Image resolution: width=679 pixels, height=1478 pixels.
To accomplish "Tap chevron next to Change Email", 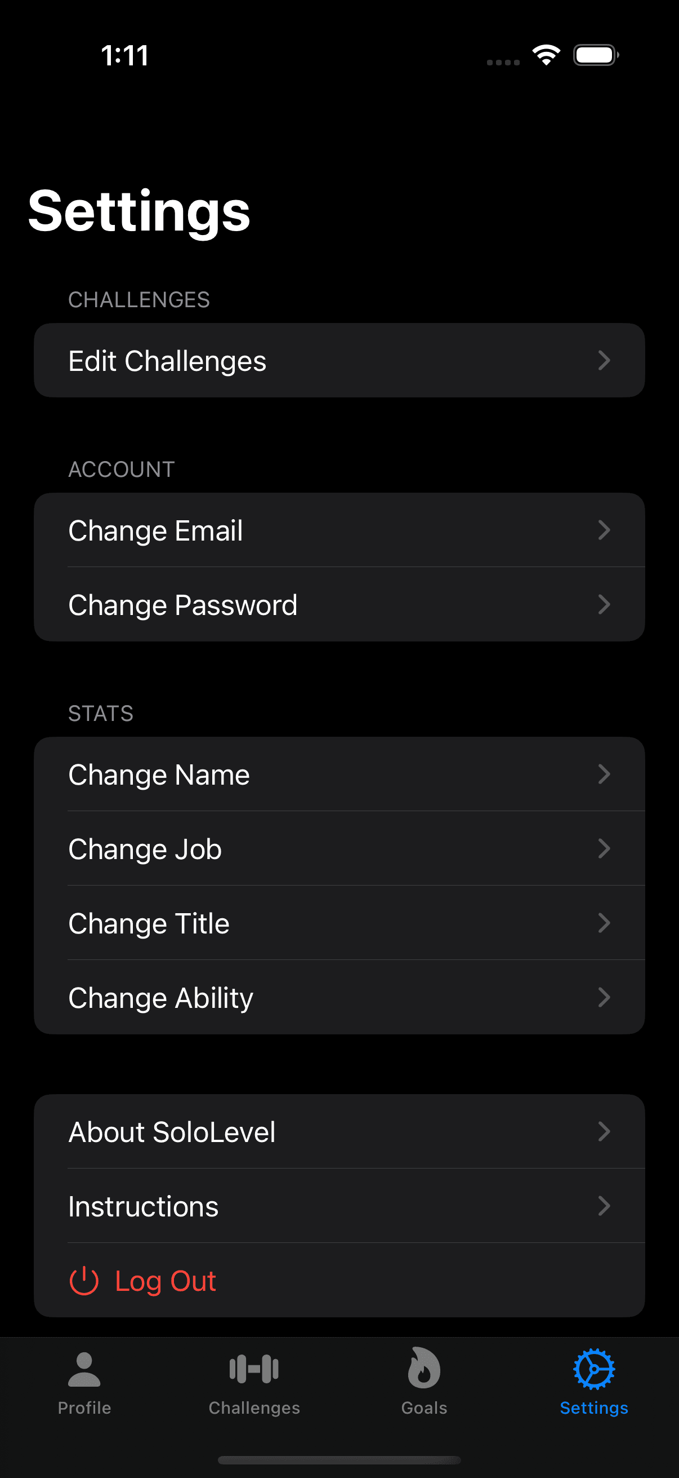I will pos(604,530).
